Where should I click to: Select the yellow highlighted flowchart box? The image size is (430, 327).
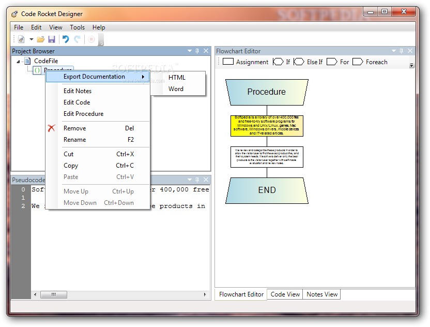267,126
